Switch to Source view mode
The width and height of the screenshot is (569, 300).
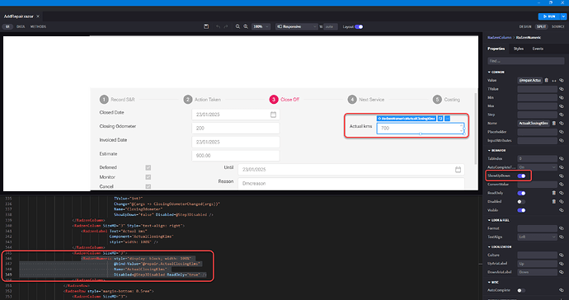point(558,26)
